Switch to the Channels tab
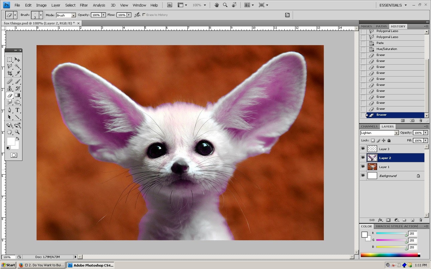431x269 pixels. coord(369,126)
